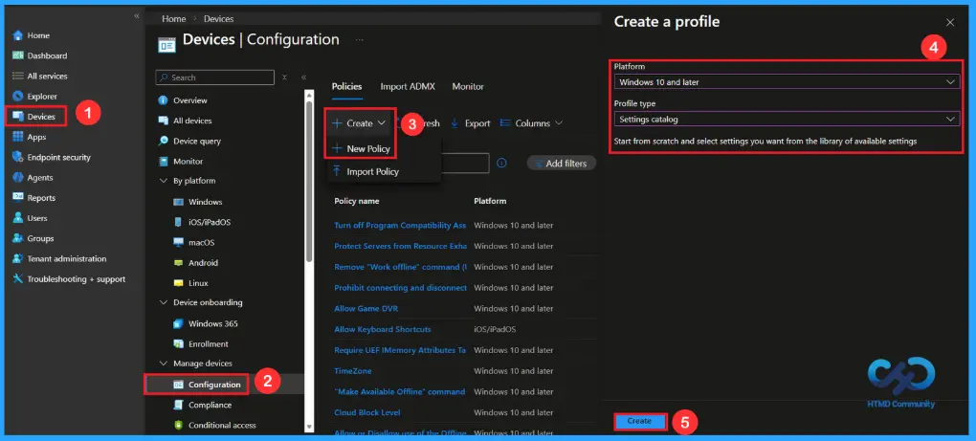Open Protect Servers from Resource Exha policy
This screenshot has width=976, height=441.
point(400,246)
